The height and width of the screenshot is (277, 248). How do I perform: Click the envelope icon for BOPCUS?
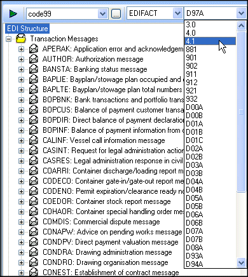(34, 110)
